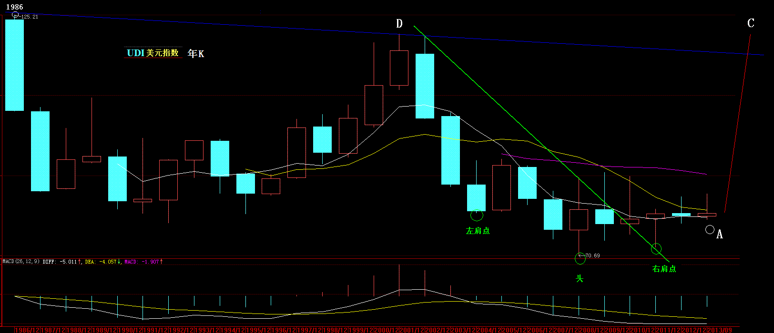Click the 'DIFF: -5.011' value
Viewport: 774px width, 333px height.
point(60,261)
